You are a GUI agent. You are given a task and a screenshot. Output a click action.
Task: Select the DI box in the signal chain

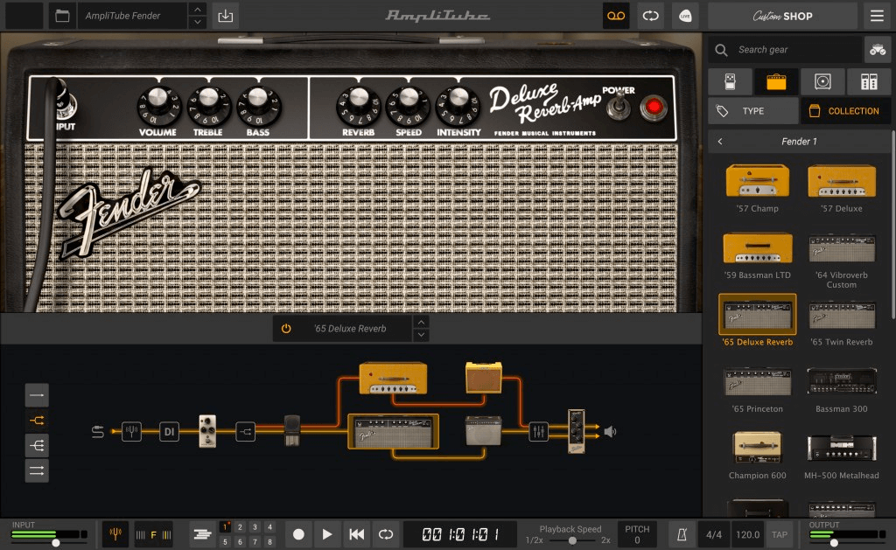[169, 431]
